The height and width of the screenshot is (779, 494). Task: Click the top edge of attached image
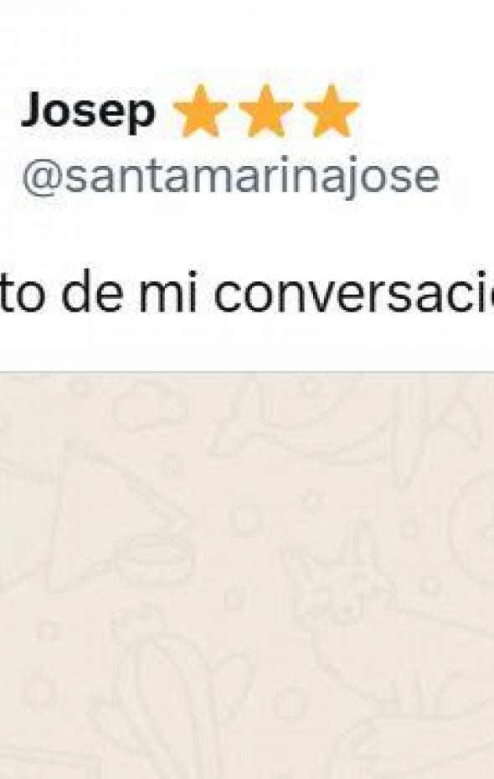coord(247,372)
